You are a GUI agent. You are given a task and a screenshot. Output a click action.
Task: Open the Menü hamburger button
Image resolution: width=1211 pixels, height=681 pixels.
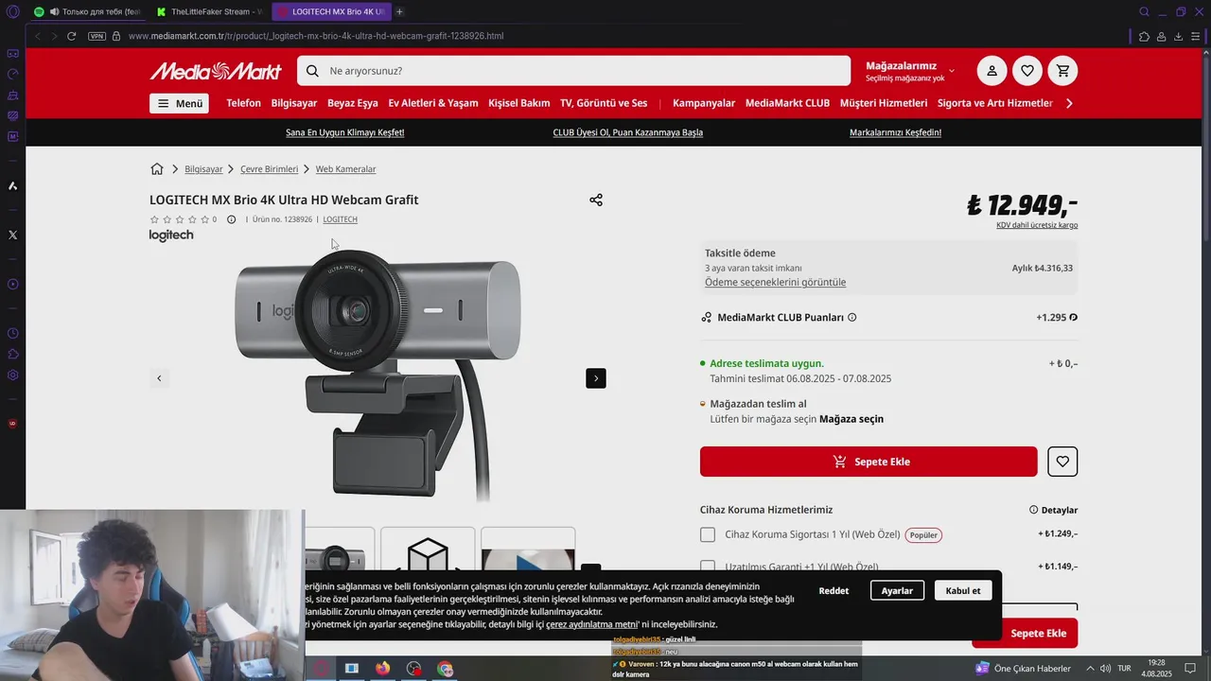(179, 103)
